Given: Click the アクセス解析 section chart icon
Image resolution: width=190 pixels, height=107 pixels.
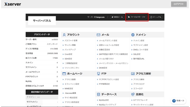Looking at the screenshot, I should pos(133,74).
